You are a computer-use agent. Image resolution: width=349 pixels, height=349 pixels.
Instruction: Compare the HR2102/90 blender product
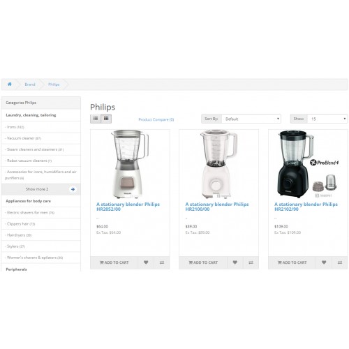tap(340, 262)
